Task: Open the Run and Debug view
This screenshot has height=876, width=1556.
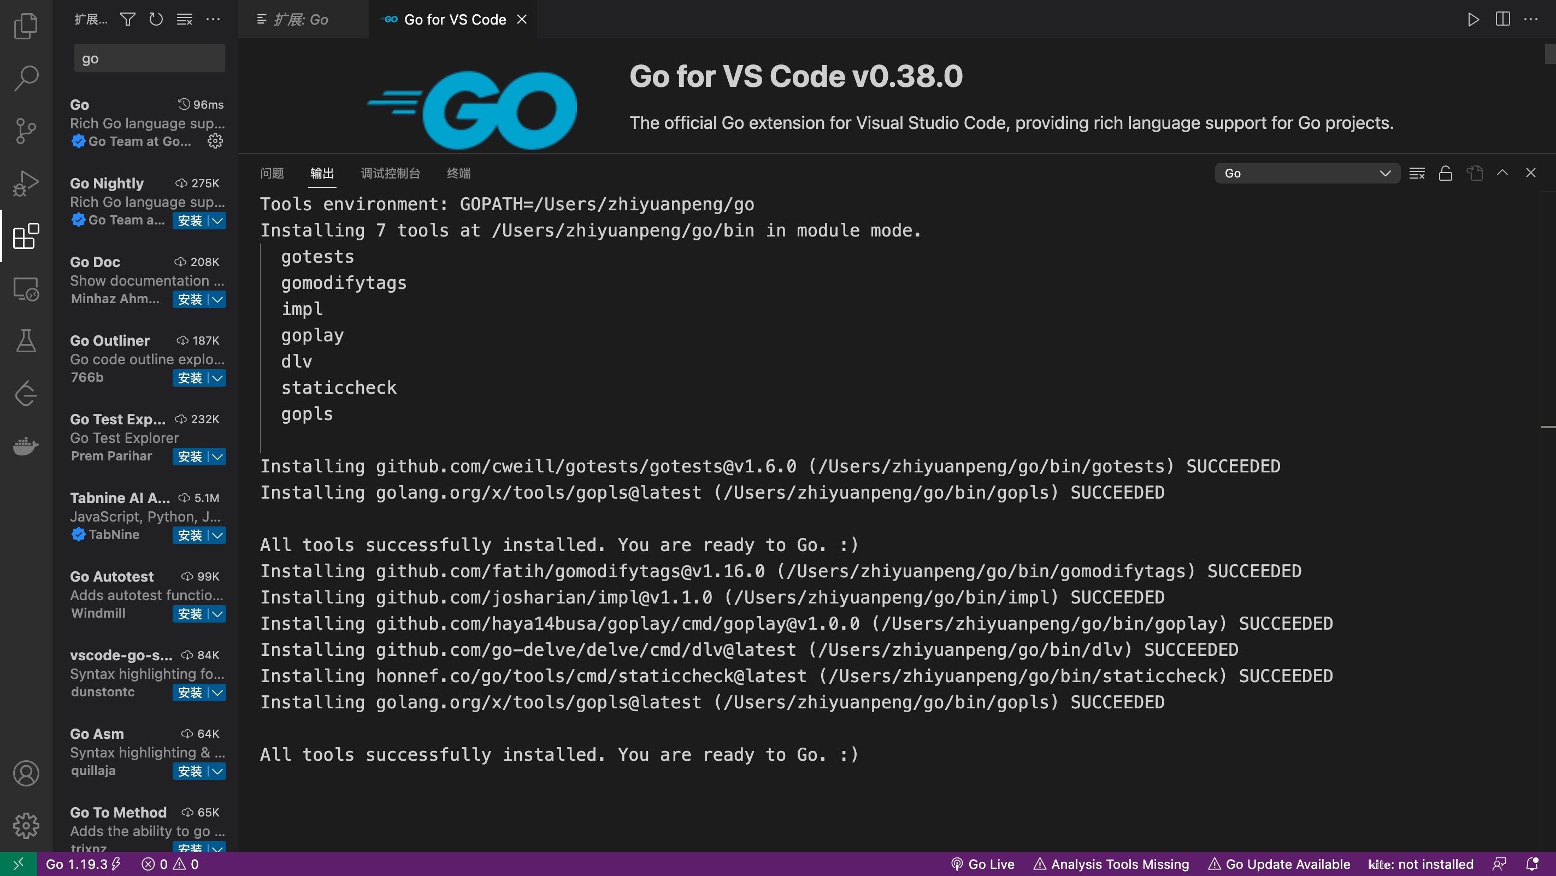Action: click(25, 183)
